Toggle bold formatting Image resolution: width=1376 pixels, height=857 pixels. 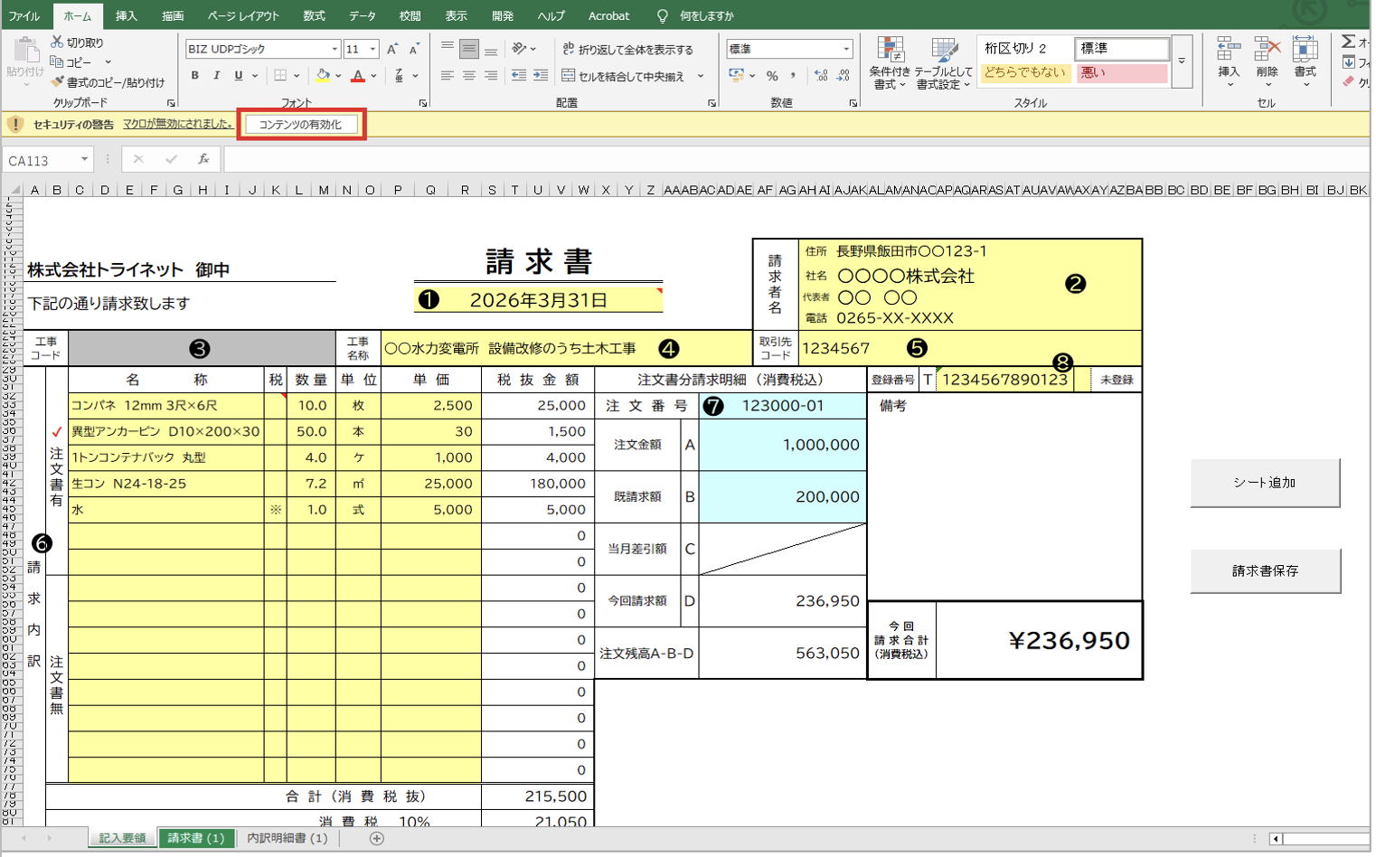click(194, 76)
